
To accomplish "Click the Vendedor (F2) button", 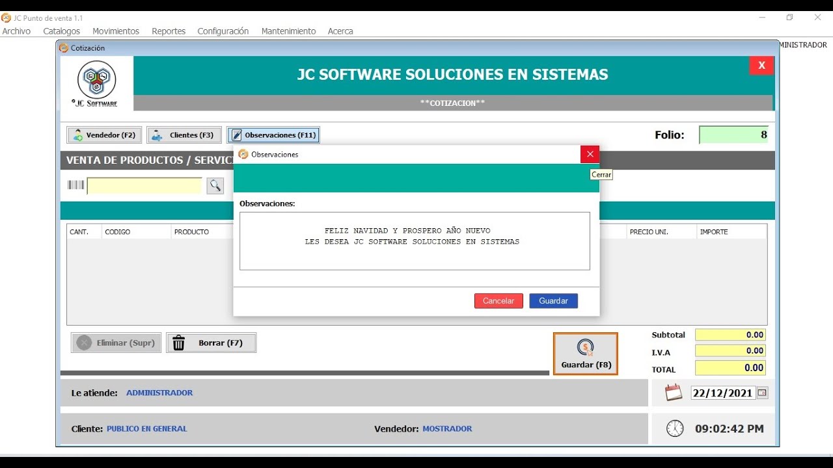I will (104, 135).
